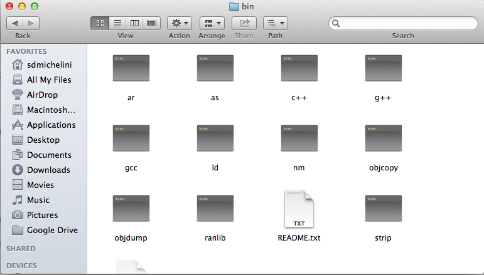
Task: Click the forward navigation arrow
Action: [31, 23]
